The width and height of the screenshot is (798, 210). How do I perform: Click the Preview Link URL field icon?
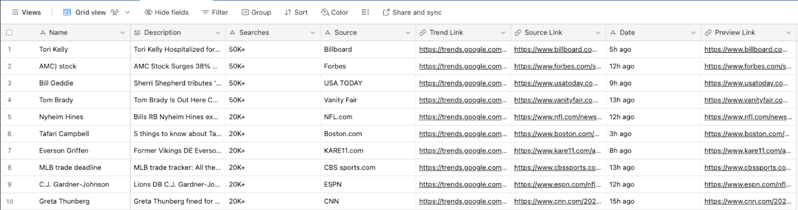point(708,32)
